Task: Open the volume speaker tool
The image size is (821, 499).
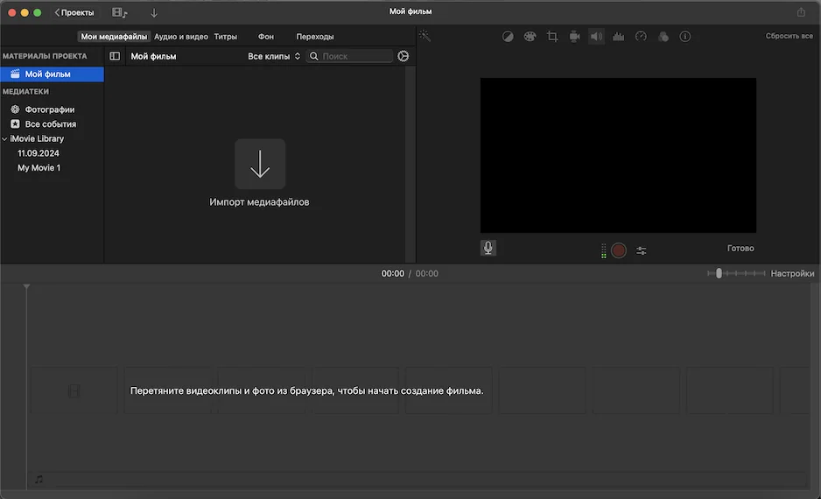Action: [596, 37]
